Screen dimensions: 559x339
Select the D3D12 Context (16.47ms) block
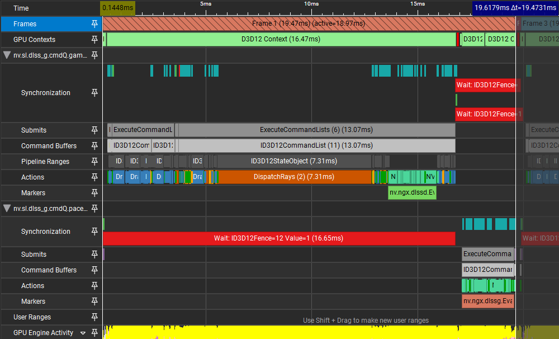(281, 39)
